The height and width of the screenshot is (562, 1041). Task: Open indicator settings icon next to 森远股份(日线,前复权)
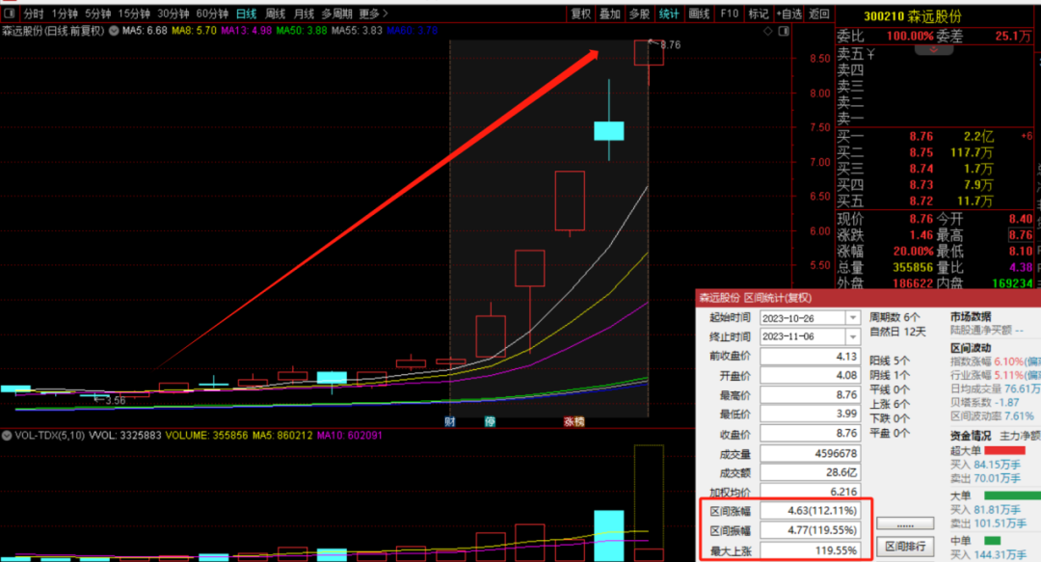[x=114, y=31]
